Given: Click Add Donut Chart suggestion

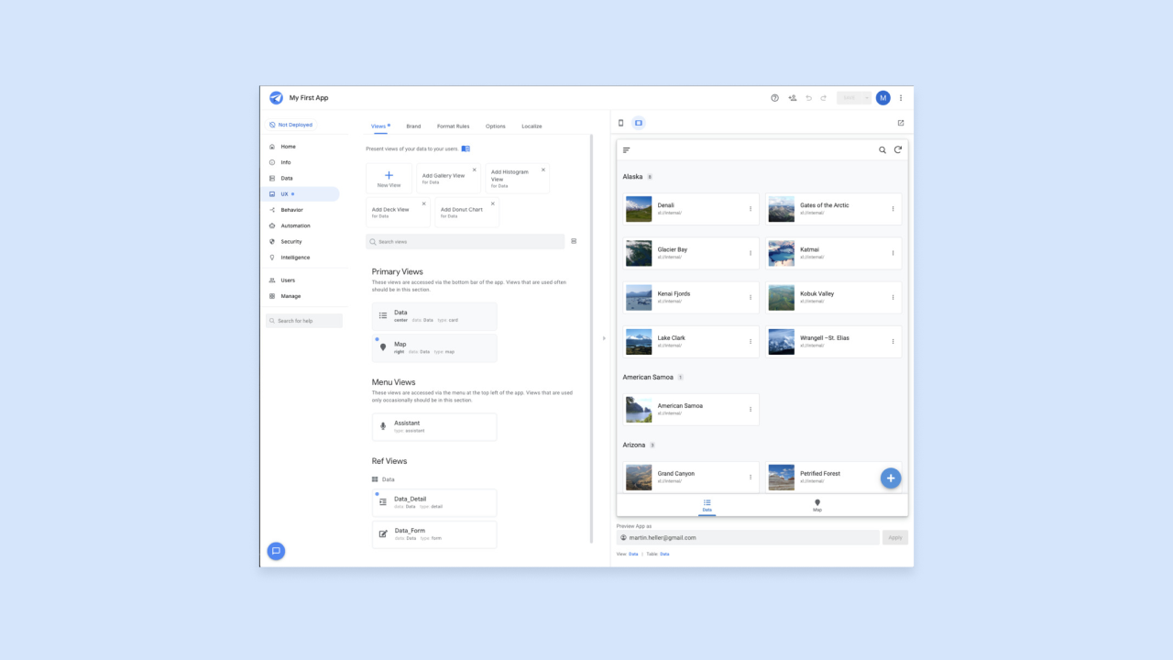Looking at the screenshot, I should [x=466, y=213].
